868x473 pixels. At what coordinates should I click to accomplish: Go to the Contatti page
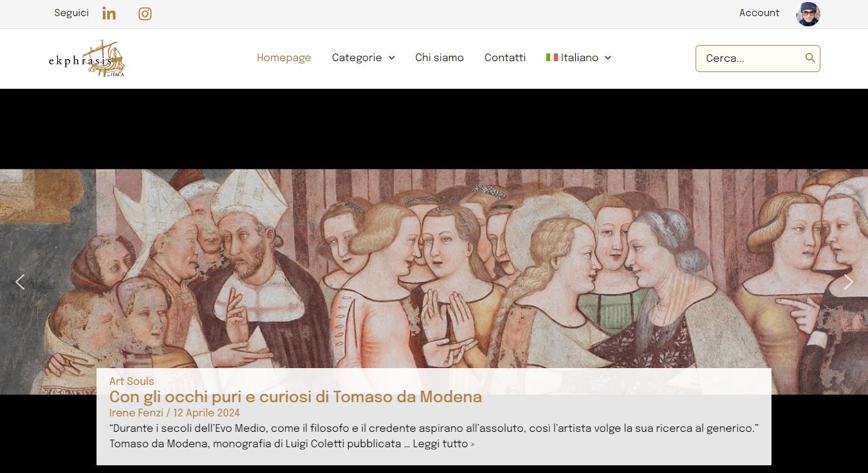tap(505, 57)
